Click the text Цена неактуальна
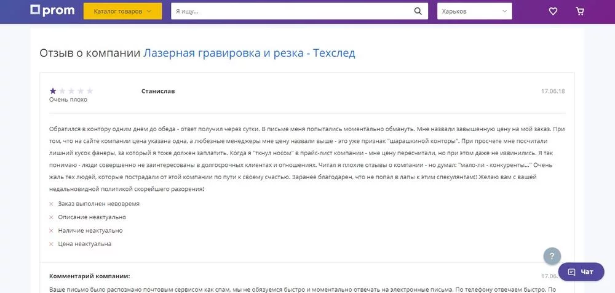This screenshot has height=293, width=615. [85, 244]
